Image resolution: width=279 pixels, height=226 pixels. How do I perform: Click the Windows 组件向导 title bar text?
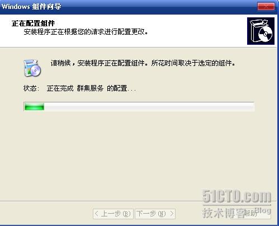[x=31, y=7]
